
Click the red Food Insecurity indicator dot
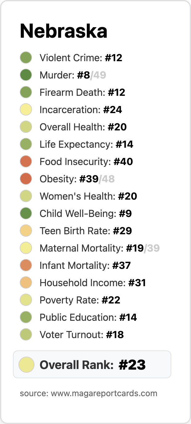pyautogui.click(x=26, y=162)
